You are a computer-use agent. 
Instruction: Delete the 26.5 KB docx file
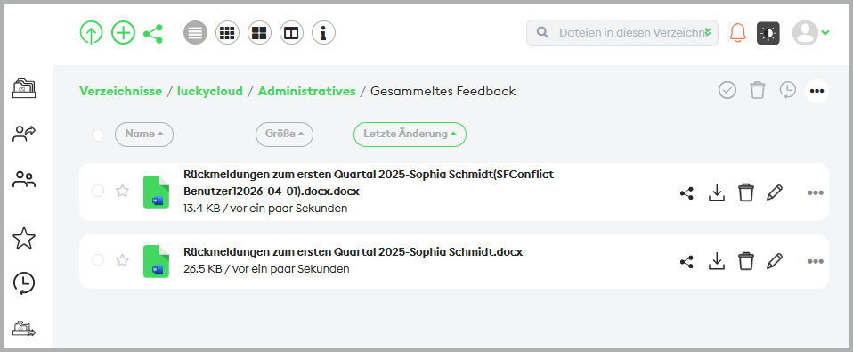pyautogui.click(x=746, y=261)
